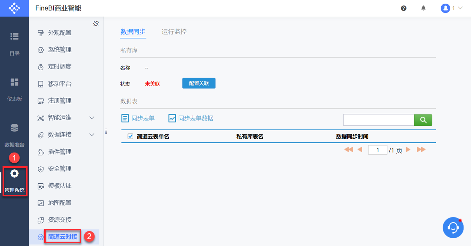
Task: Open 数据连接 menu item
Action: point(60,135)
